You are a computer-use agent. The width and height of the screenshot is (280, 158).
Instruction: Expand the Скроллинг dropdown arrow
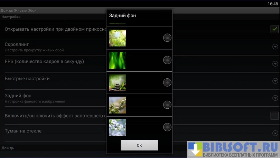click(275, 47)
